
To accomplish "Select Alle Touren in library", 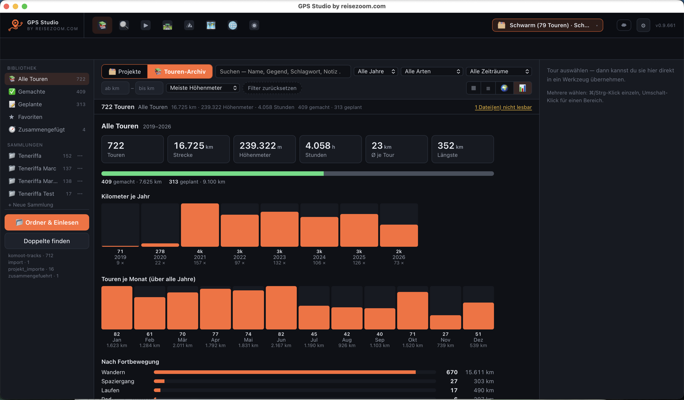I will tap(47, 79).
